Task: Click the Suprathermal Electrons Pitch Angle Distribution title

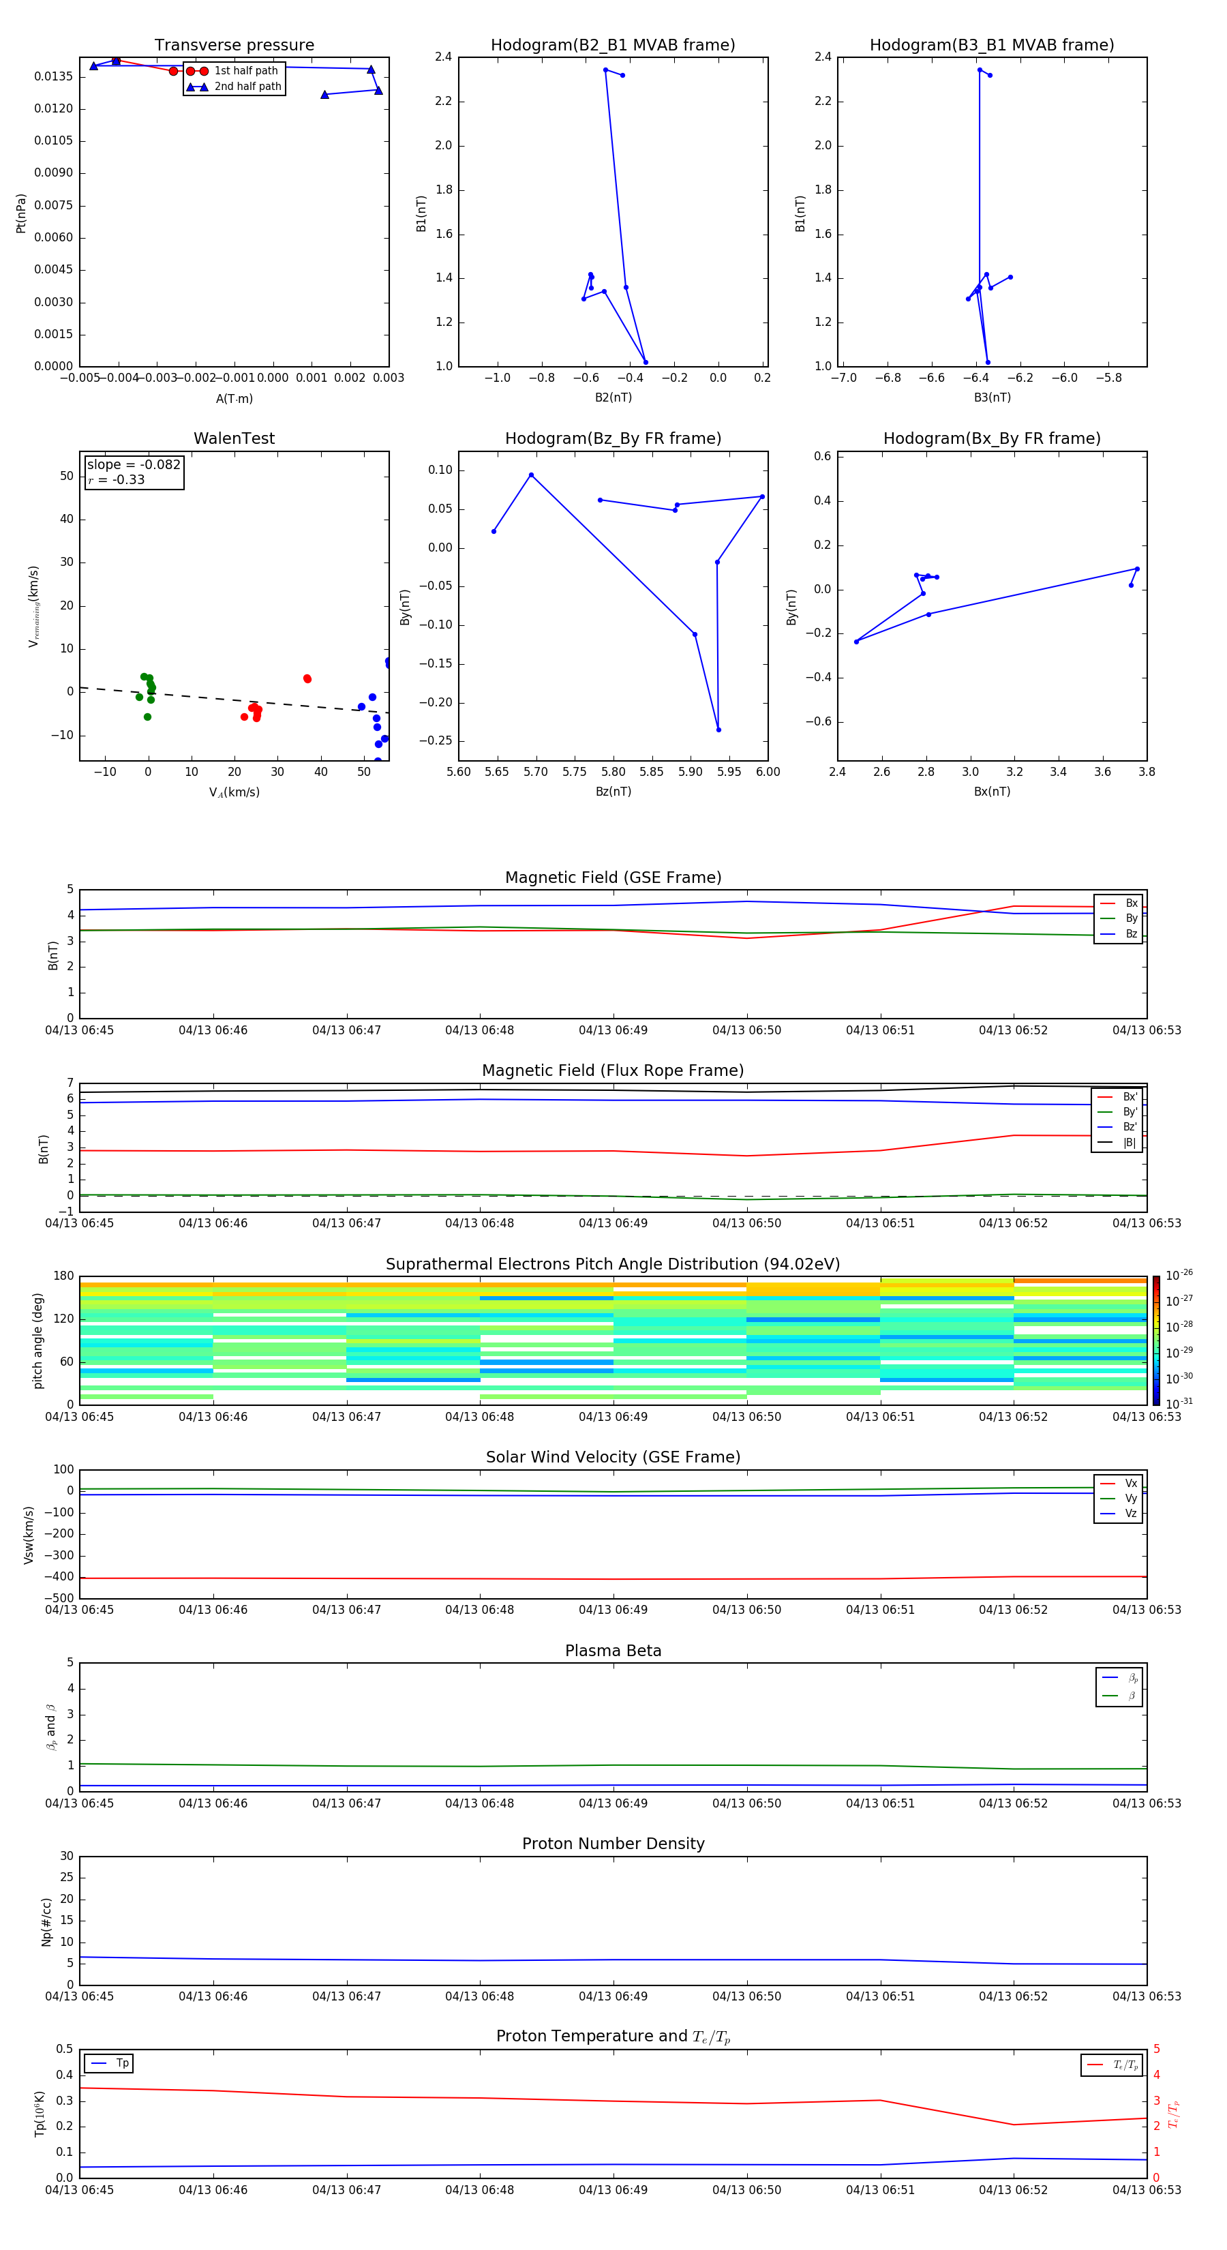Action: pyautogui.click(x=613, y=1265)
